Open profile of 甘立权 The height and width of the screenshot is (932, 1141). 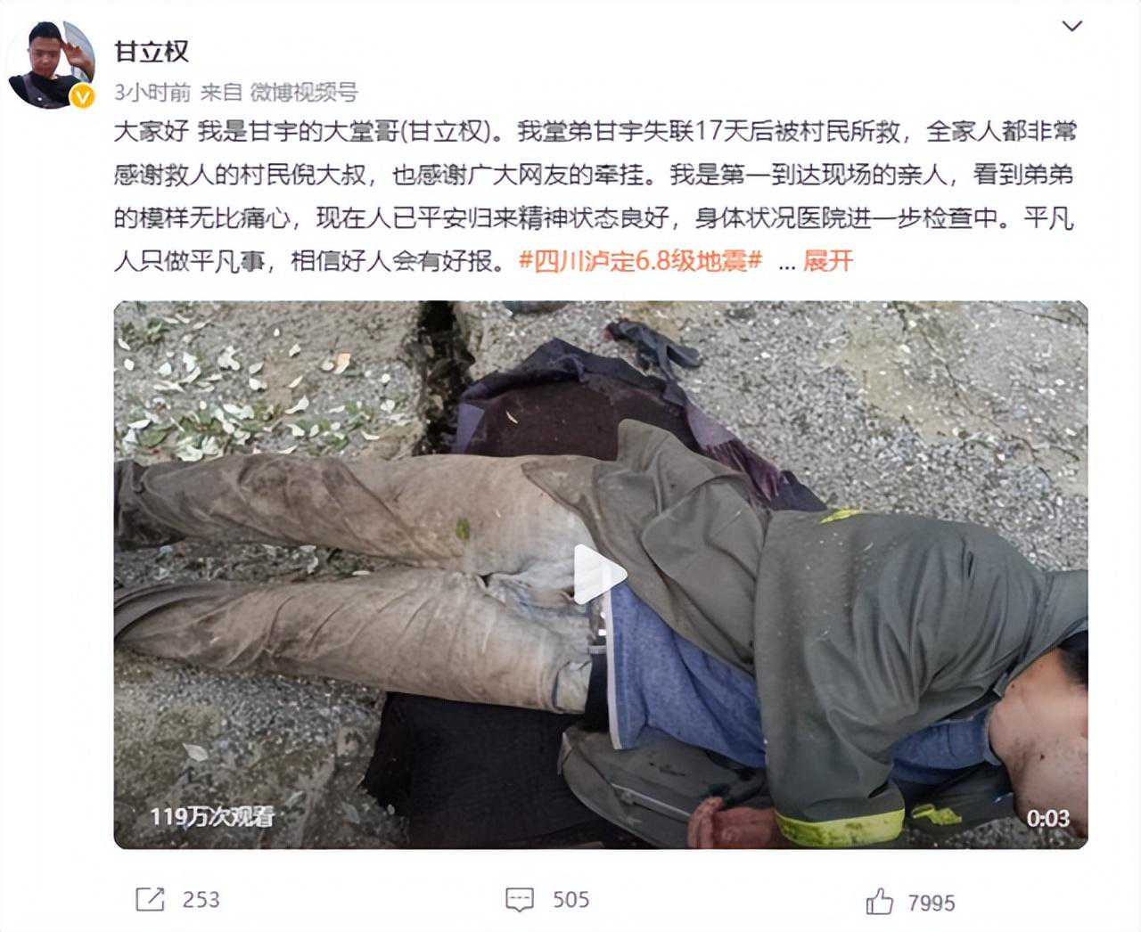[x=152, y=52]
